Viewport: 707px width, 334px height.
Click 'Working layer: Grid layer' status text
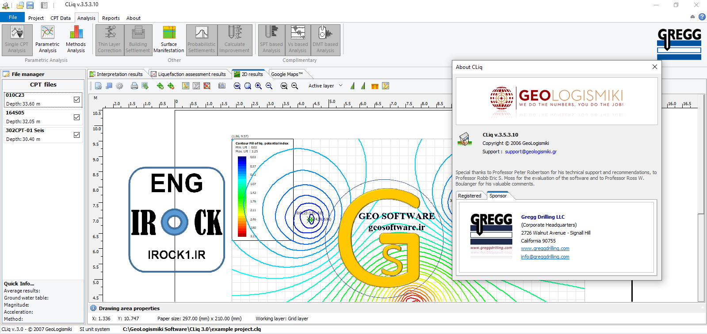pyautogui.click(x=282, y=319)
